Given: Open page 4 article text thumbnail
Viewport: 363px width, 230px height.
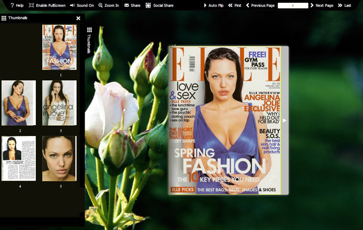Looking at the screenshot, I should click(19, 159).
